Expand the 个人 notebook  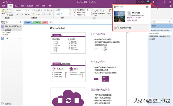tap(21, 38)
